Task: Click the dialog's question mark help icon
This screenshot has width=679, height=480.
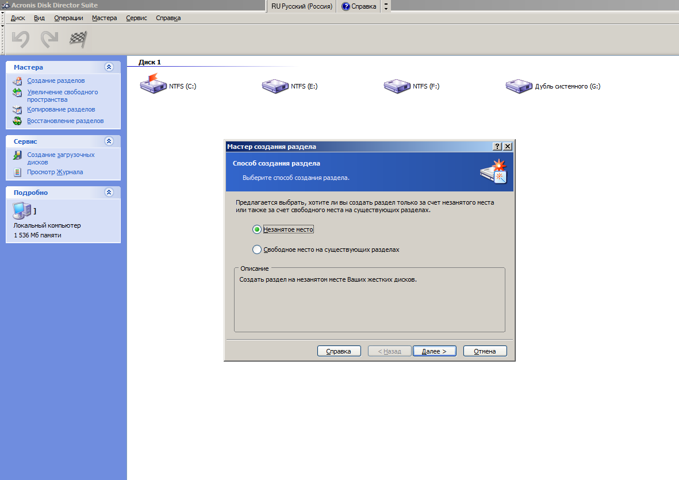Action: [x=497, y=147]
